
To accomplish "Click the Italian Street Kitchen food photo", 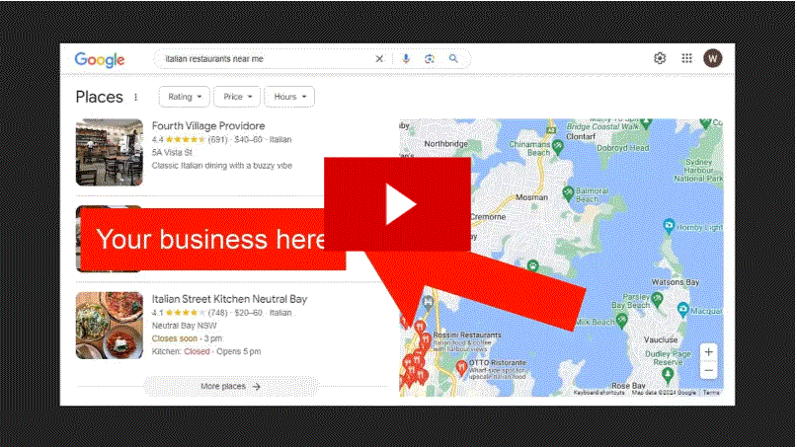I will pos(110,326).
